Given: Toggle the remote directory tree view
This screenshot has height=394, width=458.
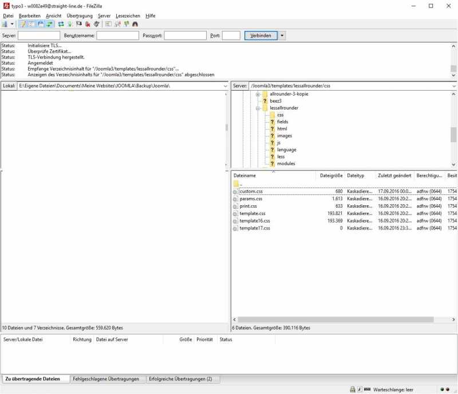Looking at the screenshot, I should 41,24.
